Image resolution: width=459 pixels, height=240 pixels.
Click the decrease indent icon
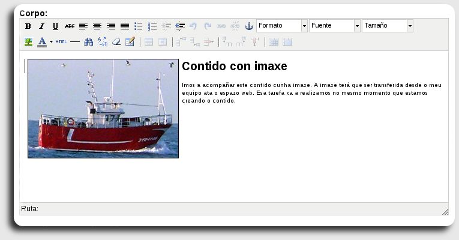166,26
